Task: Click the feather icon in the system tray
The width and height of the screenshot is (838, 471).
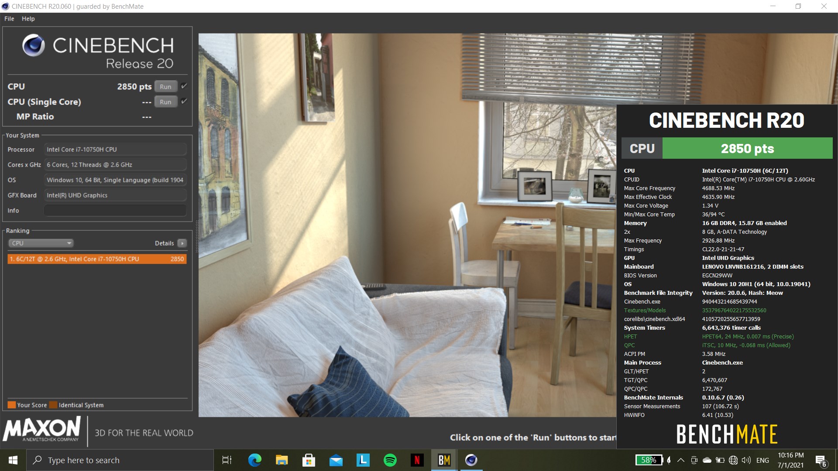Action: click(669, 460)
